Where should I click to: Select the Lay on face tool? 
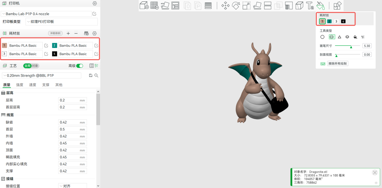[257, 5]
